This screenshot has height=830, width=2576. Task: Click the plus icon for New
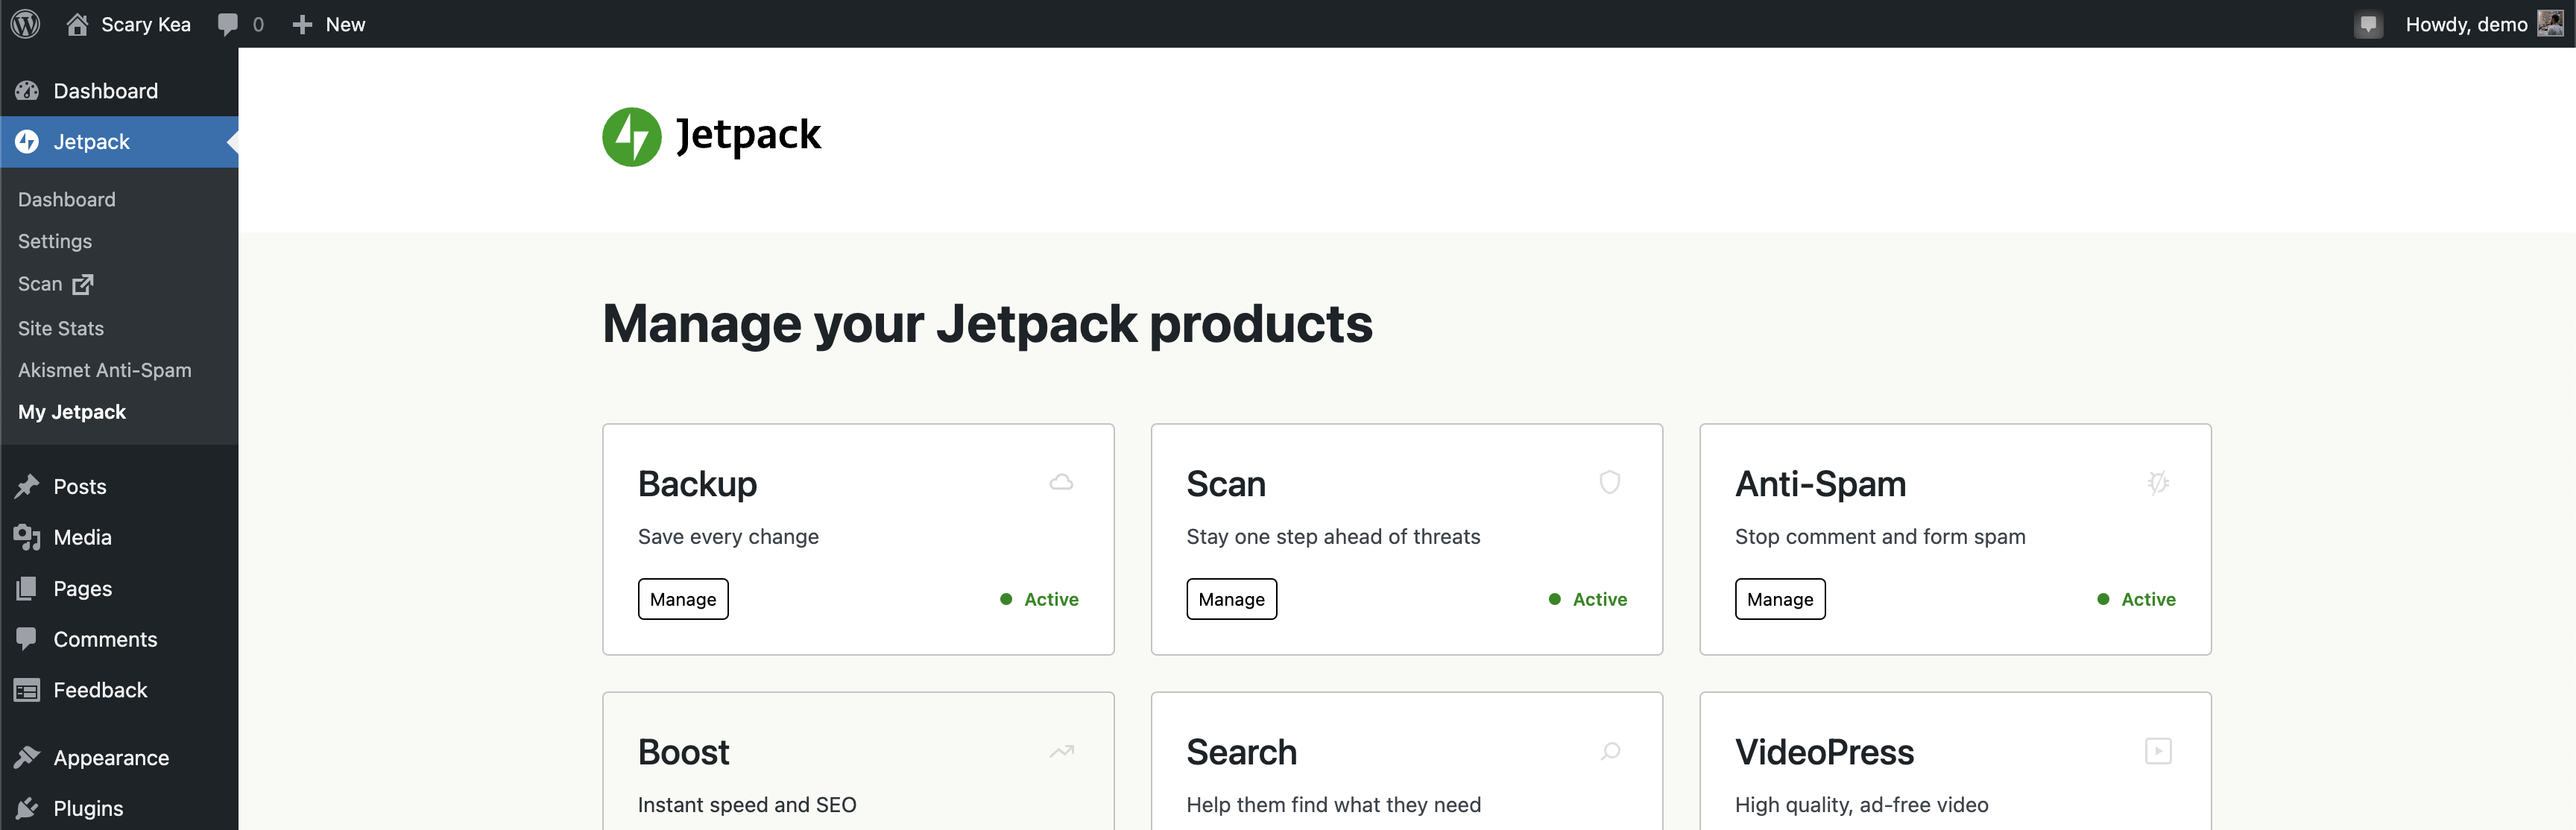coord(302,24)
